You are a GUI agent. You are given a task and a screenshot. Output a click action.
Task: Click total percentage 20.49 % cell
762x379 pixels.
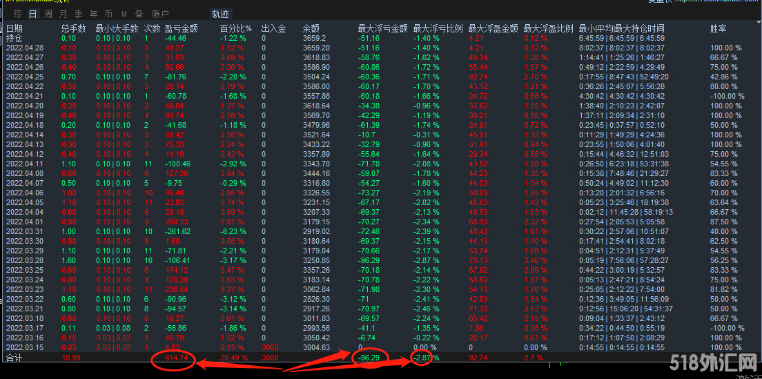[x=234, y=358]
